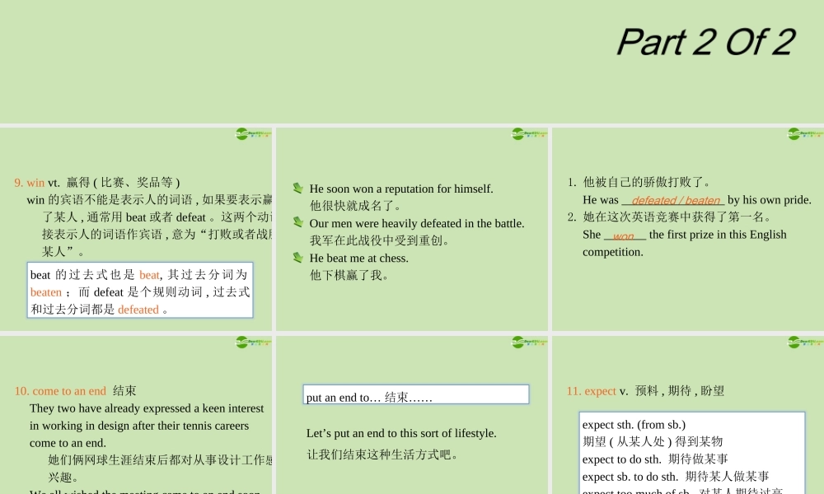This screenshot has height=494, width=824.
Task: Click the 'won' blank answer
Action: point(623,236)
